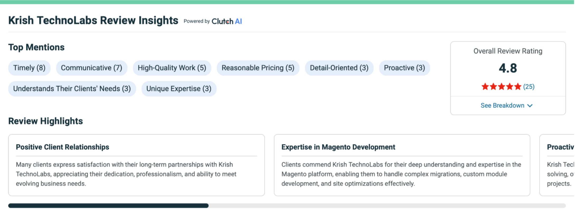Choose the Reasonable Pricing (5) tag
The width and height of the screenshot is (575, 209).
coord(258,68)
